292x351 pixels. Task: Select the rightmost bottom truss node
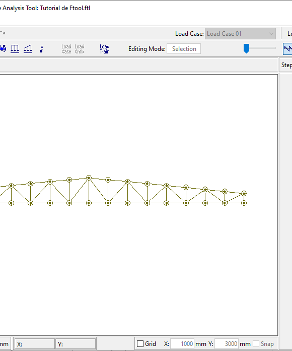tap(244, 203)
